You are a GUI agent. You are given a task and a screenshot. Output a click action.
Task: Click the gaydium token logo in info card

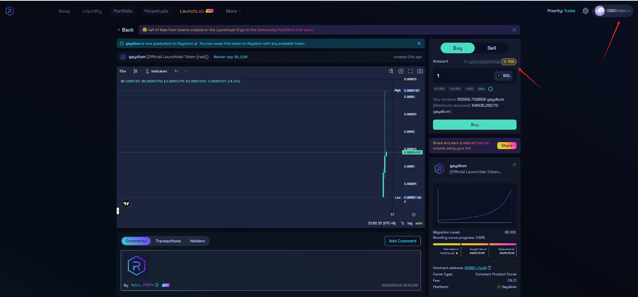(439, 169)
